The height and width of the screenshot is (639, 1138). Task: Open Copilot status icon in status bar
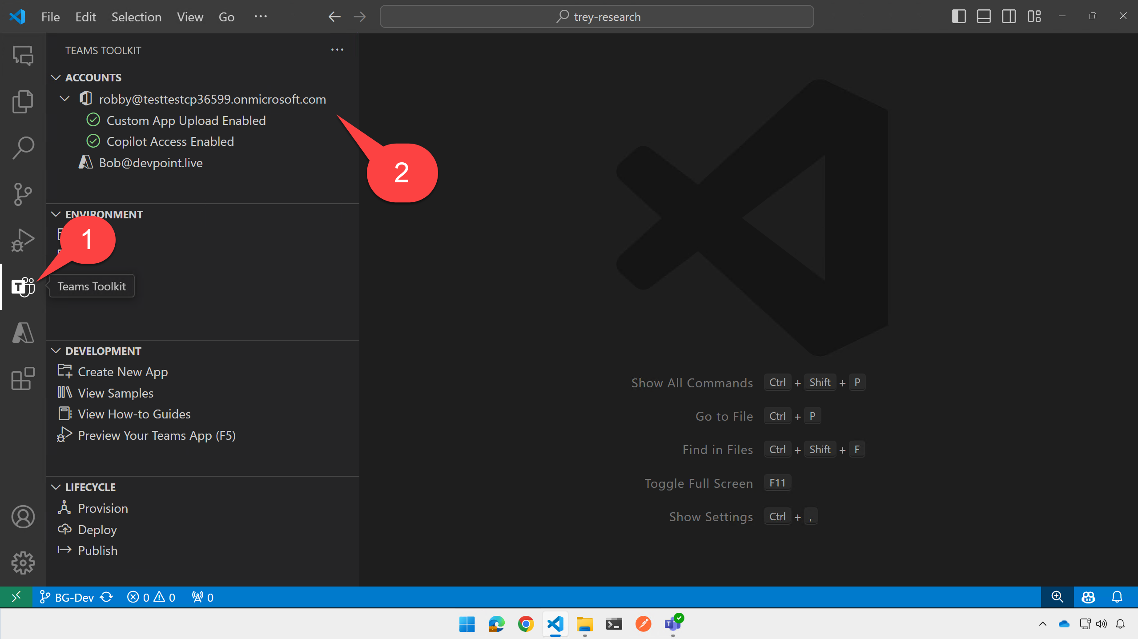click(1088, 597)
